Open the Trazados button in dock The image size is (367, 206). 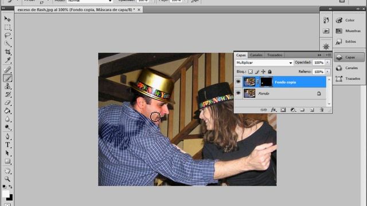coord(349,79)
